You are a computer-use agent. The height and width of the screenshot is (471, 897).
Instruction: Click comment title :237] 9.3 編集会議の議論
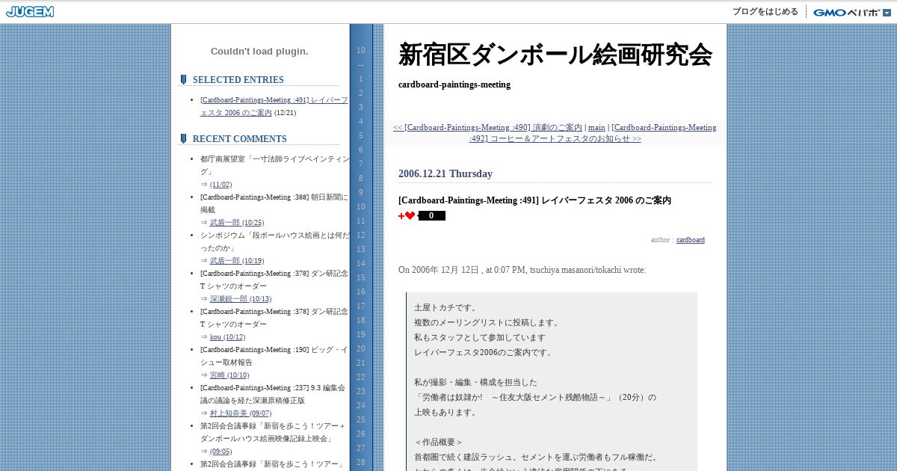(x=273, y=394)
